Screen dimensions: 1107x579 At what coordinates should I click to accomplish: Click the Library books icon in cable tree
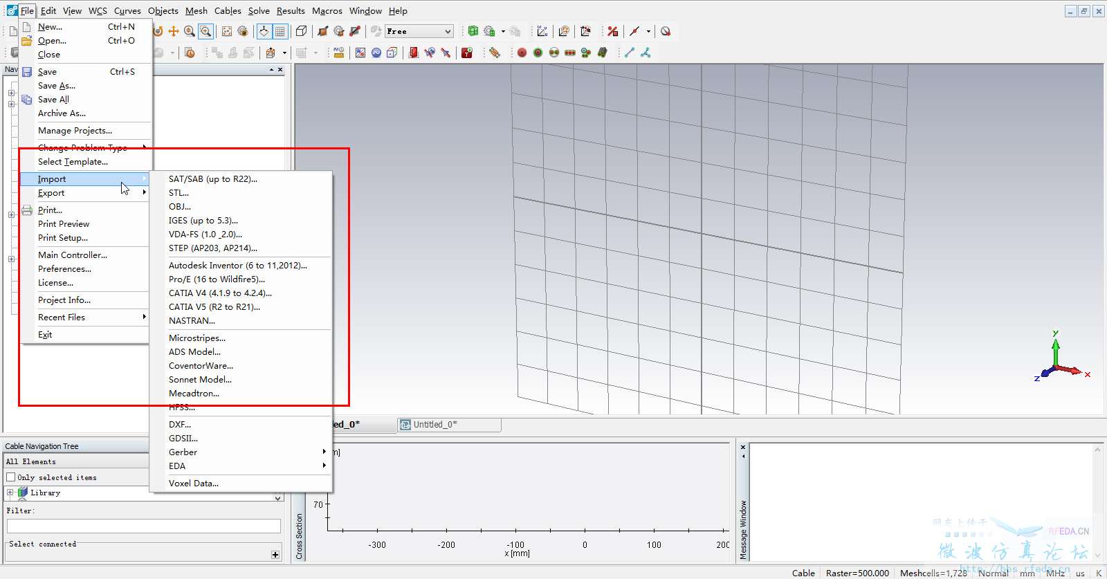[x=22, y=493]
